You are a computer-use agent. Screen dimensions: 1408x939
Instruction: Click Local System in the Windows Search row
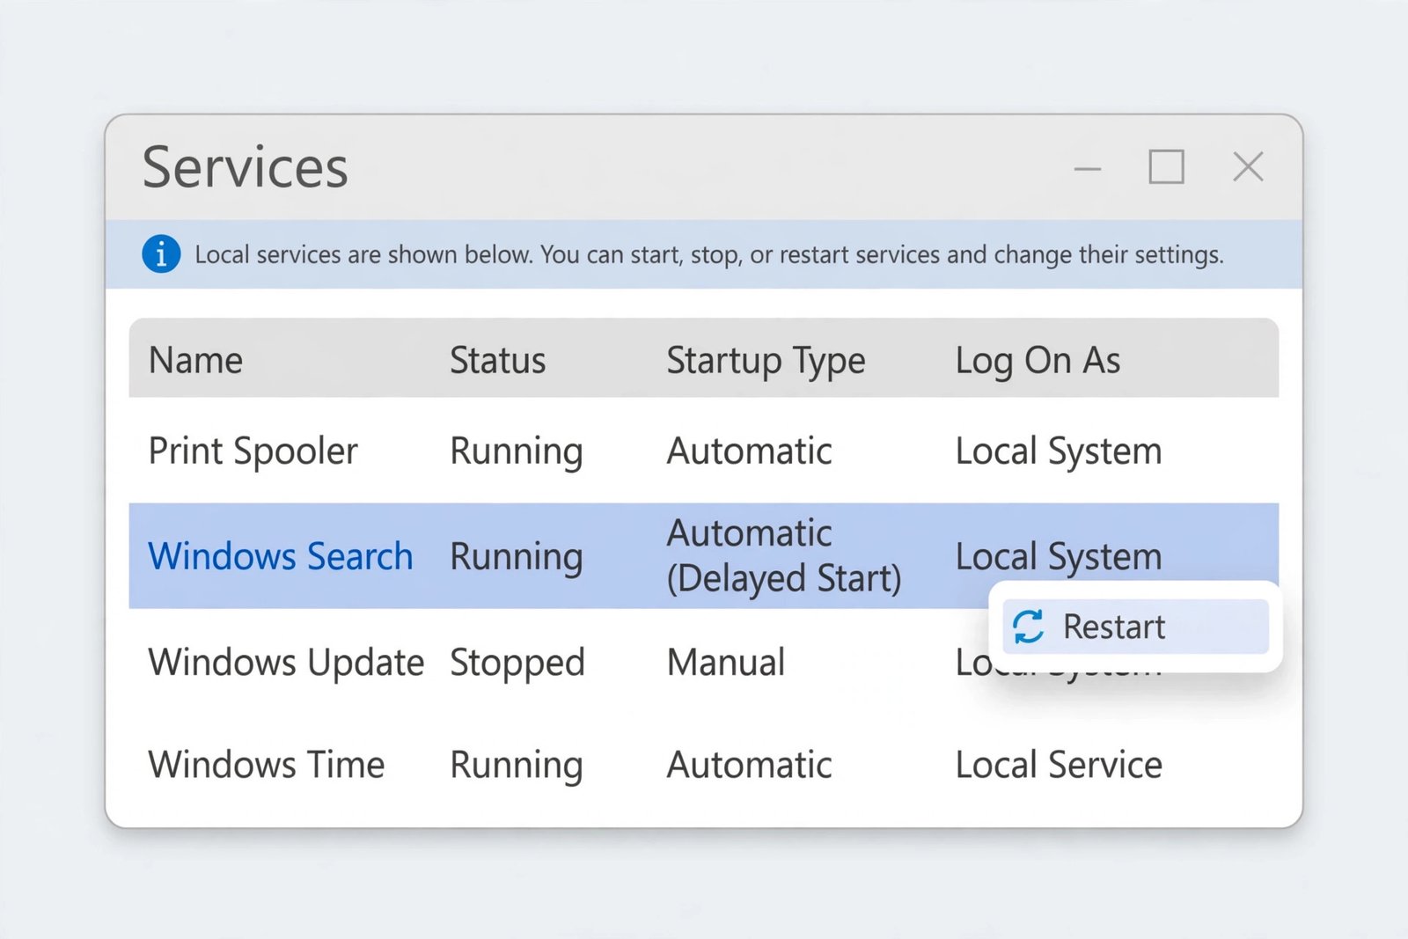coord(1059,557)
